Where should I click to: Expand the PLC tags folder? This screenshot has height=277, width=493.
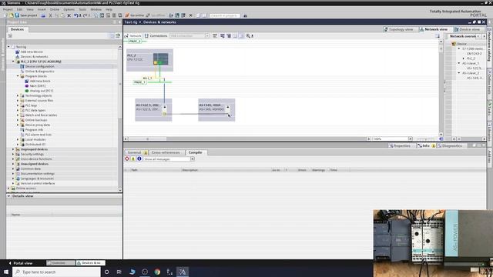coord(18,105)
